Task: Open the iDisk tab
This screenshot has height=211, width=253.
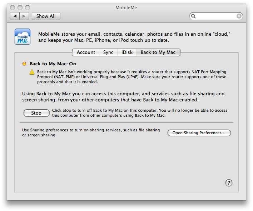Action: [x=127, y=52]
